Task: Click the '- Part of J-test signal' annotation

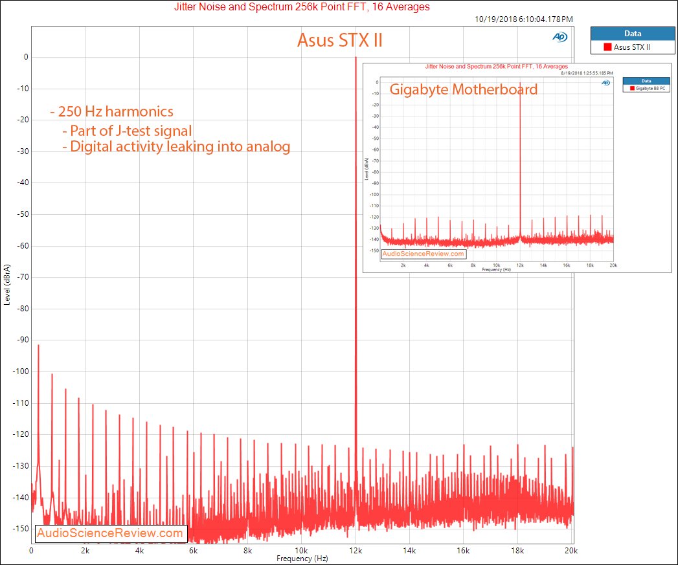Action: pos(127,131)
